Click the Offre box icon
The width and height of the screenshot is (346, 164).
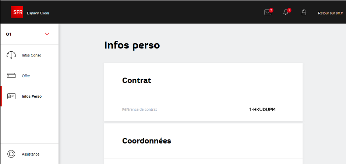click(11, 76)
